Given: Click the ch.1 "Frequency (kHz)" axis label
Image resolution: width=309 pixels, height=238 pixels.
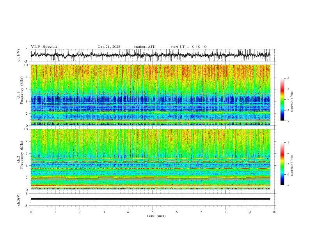Looking at the screenshot, I should [x=22, y=90].
